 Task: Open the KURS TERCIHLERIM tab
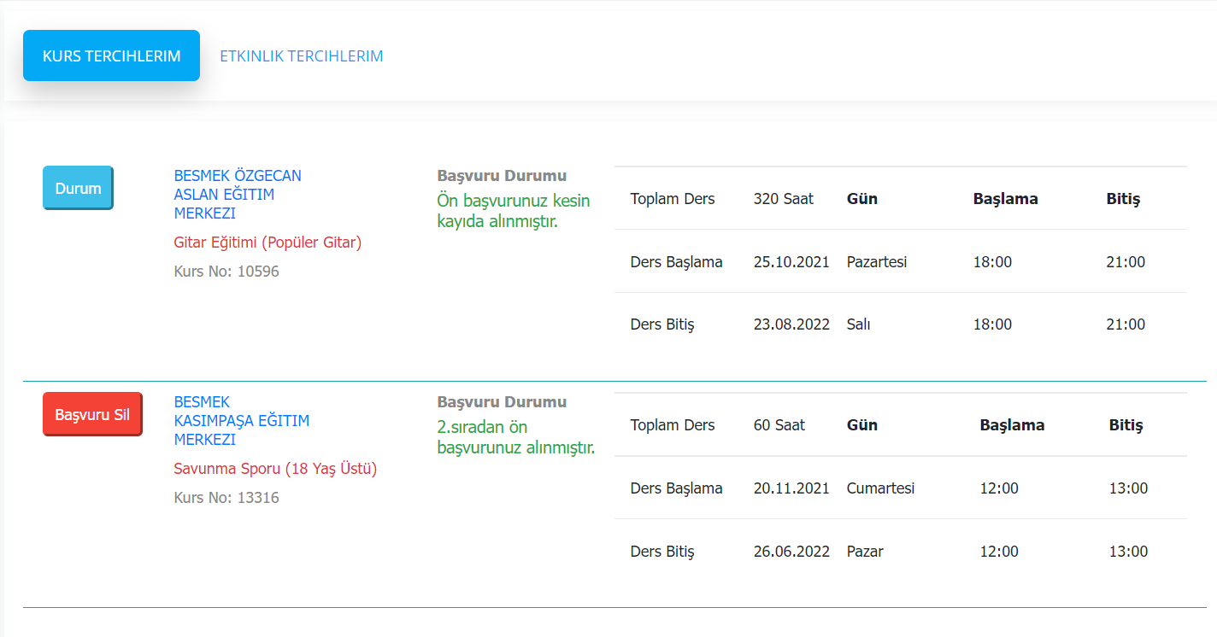coord(111,56)
